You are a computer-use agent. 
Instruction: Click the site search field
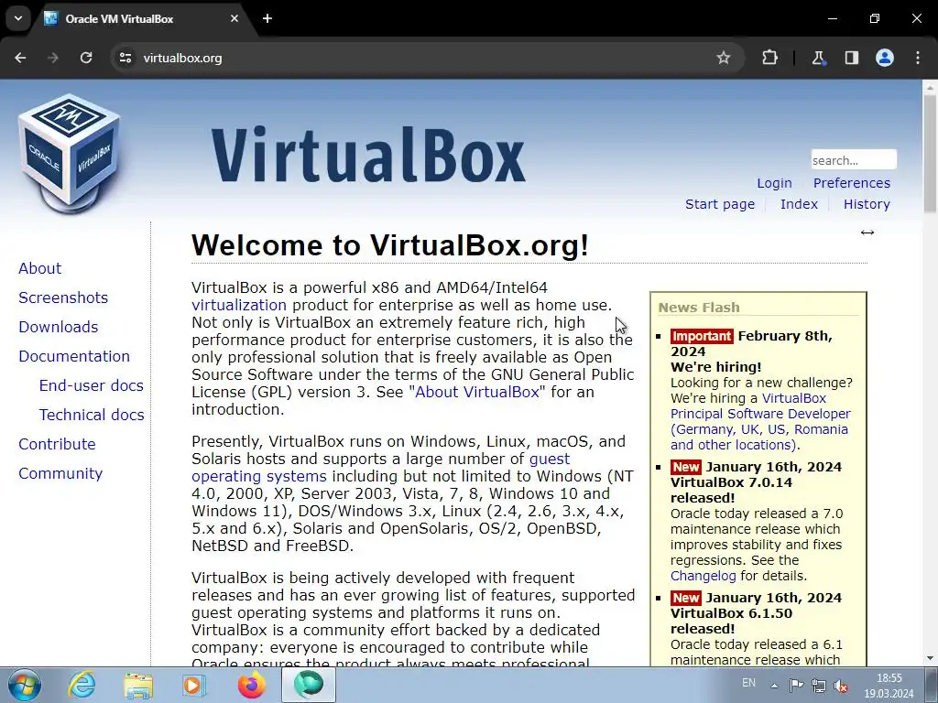(x=854, y=160)
